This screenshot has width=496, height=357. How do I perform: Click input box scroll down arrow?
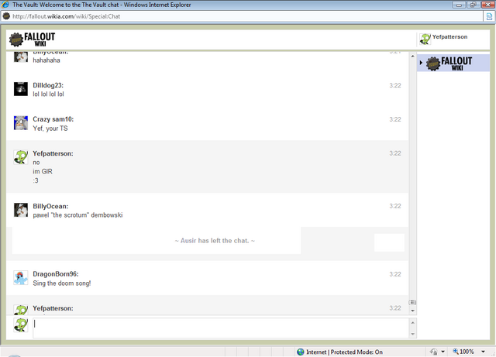click(x=412, y=334)
